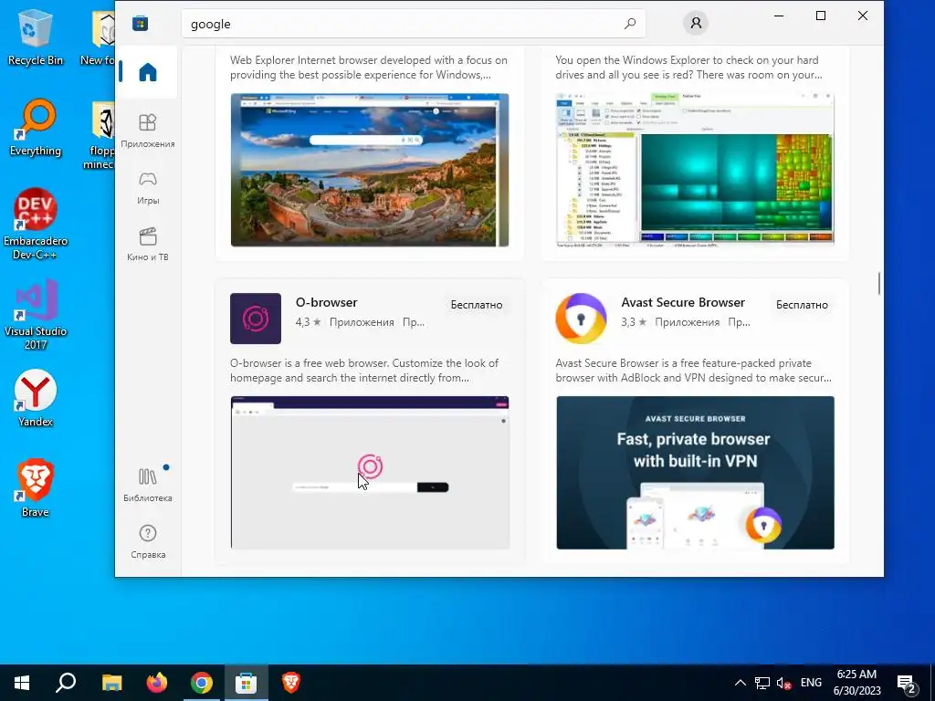This screenshot has height=701, width=935.
Task: Select the Yandex desktop shortcut
Action: (x=36, y=398)
